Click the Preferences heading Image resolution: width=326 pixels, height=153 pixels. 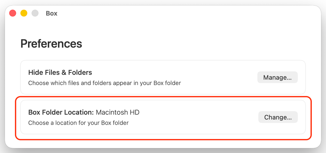[51, 44]
